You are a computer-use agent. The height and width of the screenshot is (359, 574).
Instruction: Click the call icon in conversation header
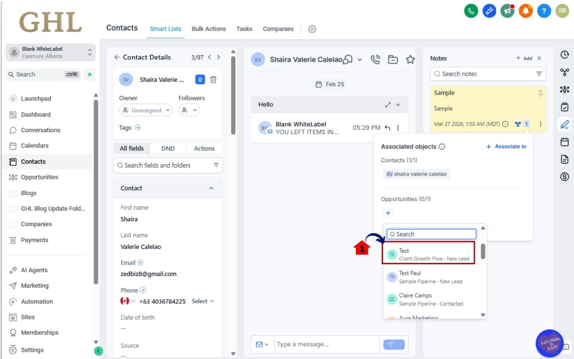click(x=375, y=59)
